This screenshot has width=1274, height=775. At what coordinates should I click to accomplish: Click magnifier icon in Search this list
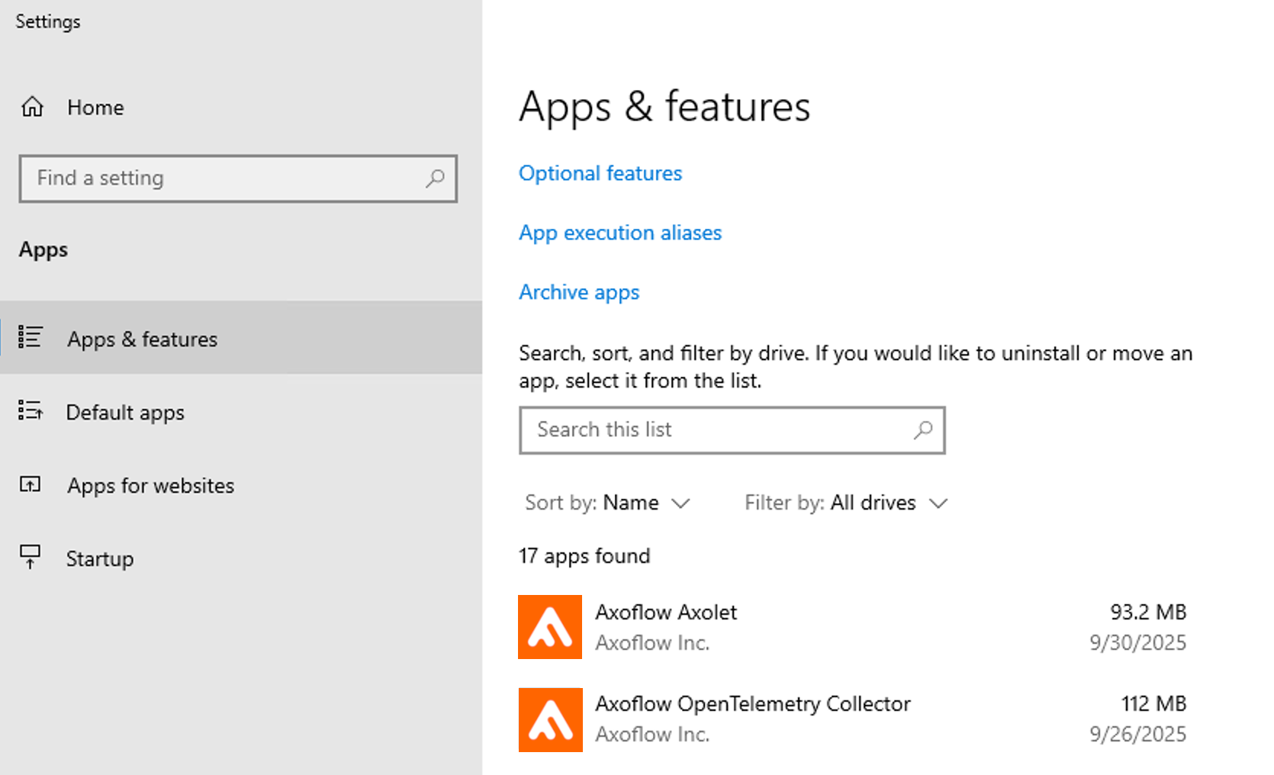tap(922, 430)
